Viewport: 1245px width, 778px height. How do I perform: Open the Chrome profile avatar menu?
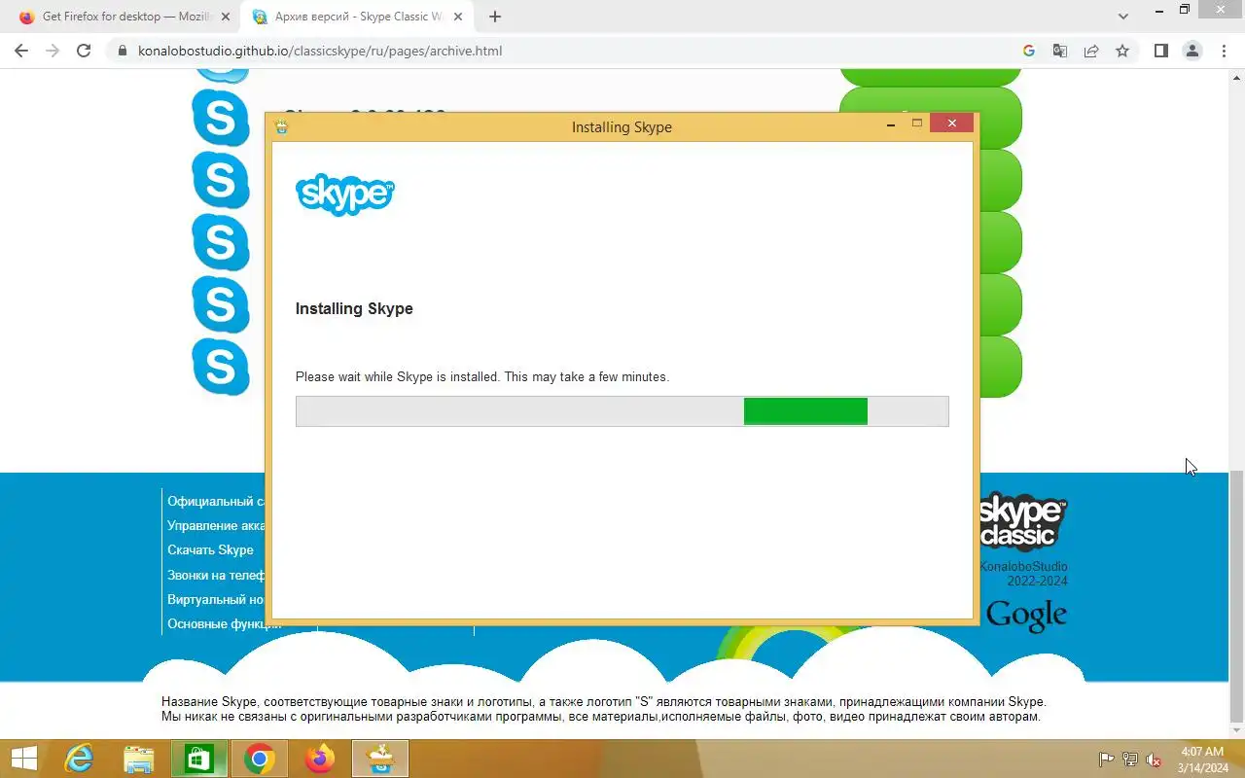coord(1192,51)
